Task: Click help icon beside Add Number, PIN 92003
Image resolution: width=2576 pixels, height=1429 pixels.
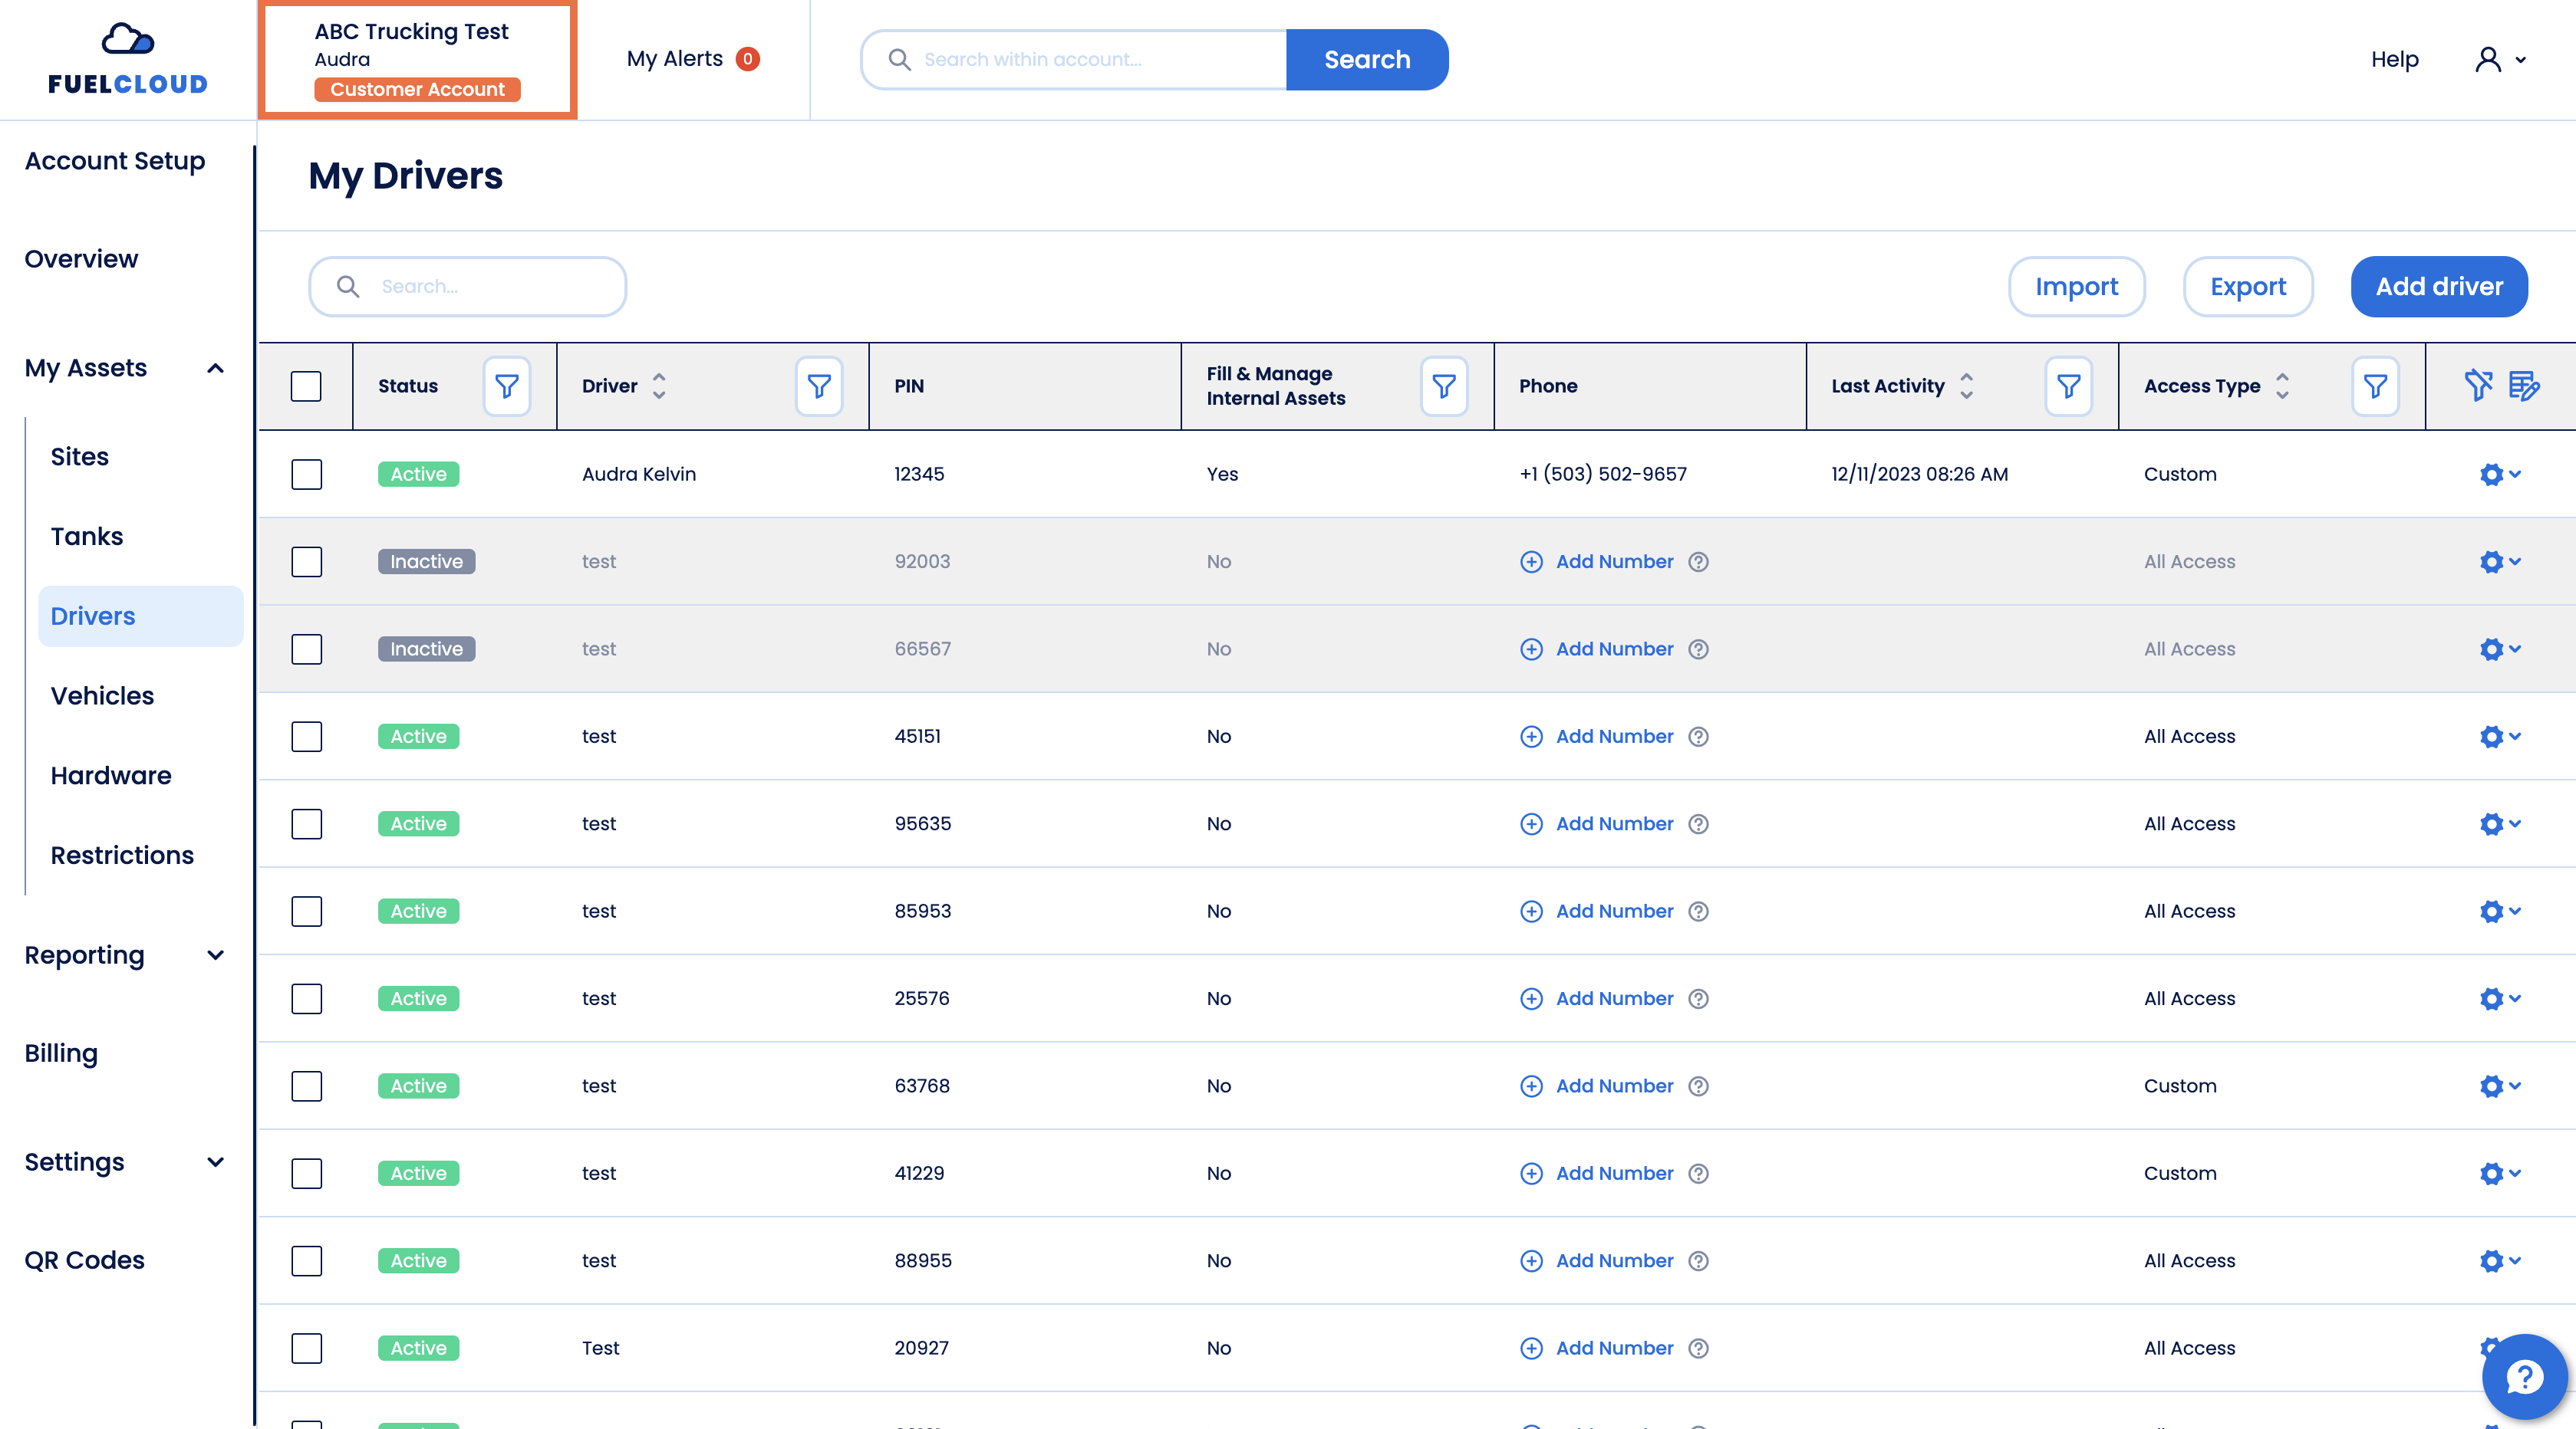Action: [1698, 562]
